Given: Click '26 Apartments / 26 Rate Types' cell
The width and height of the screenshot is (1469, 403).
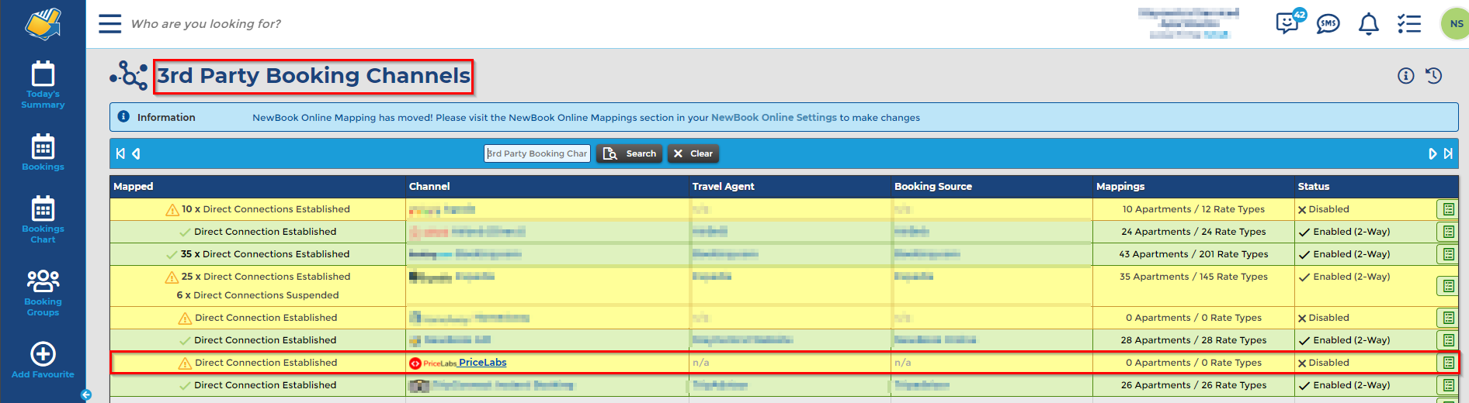Looking at the screenshot, I should pos(1193,385).
